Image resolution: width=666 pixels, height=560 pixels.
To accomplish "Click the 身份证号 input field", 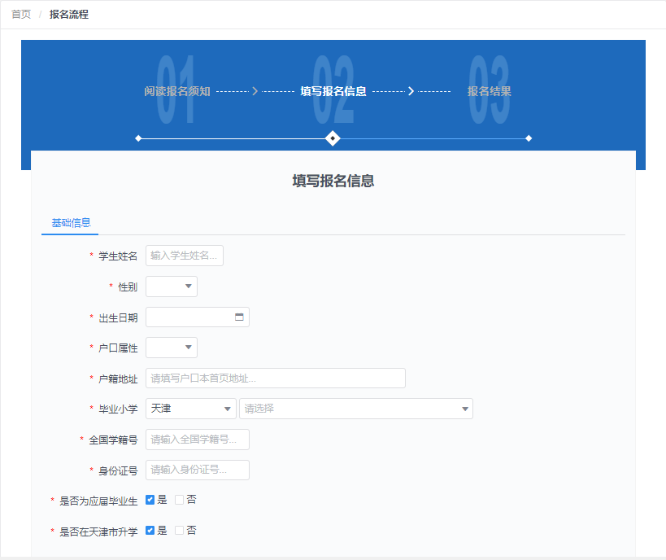I will point(198,470).
